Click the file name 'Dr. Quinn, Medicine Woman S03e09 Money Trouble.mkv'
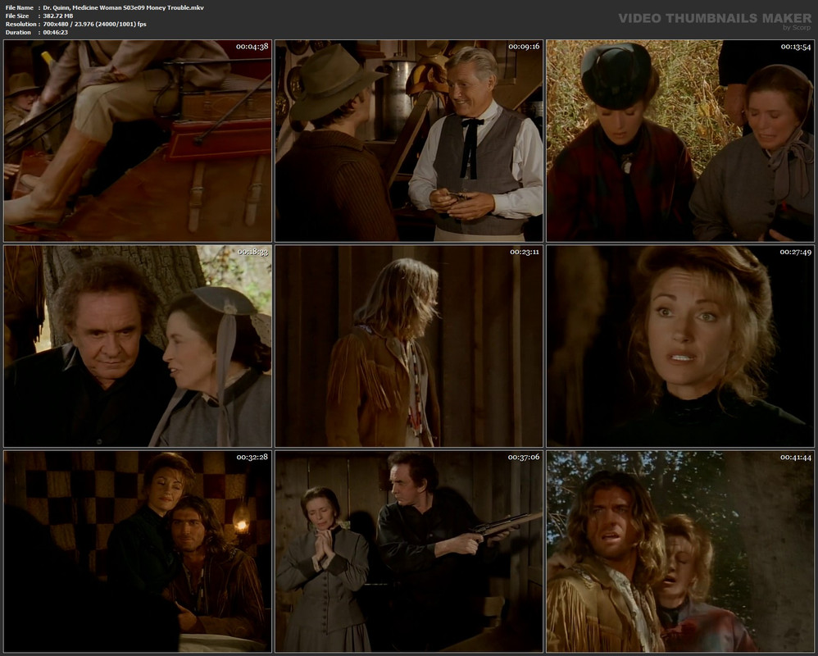The height and width of the screenshot is (656, 818). pyautogui.click(x=124, y=8)
